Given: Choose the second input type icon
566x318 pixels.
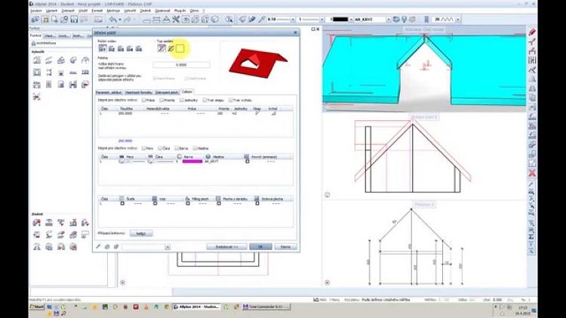Looking at the screenshot, I should coord(171,48).
